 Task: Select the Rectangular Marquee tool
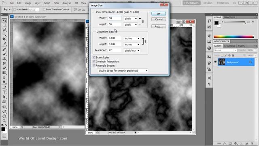coord(4,25)
